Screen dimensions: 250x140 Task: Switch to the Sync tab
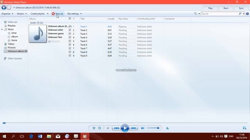point(241,8)
